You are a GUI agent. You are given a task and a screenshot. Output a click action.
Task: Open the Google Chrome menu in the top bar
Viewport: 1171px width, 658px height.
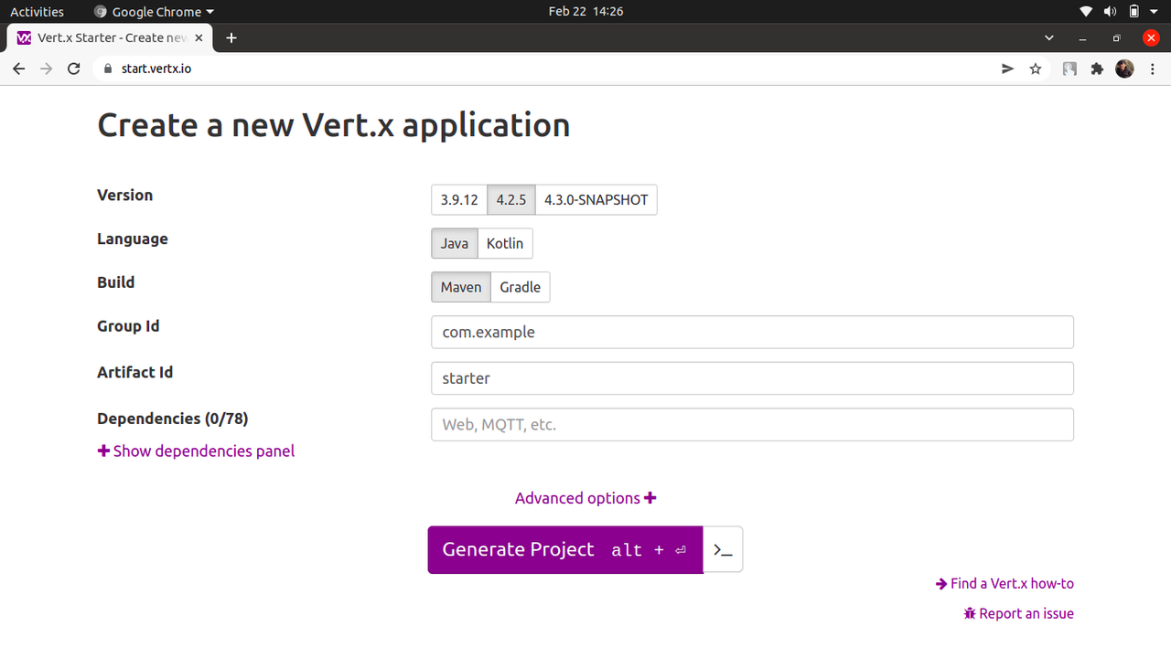(x=153, y=11)
